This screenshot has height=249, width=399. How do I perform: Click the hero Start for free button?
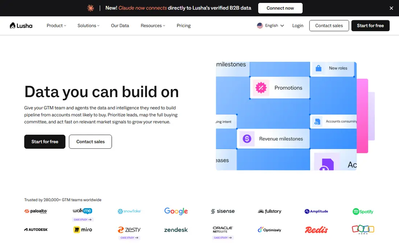click(x=45, y=142)
